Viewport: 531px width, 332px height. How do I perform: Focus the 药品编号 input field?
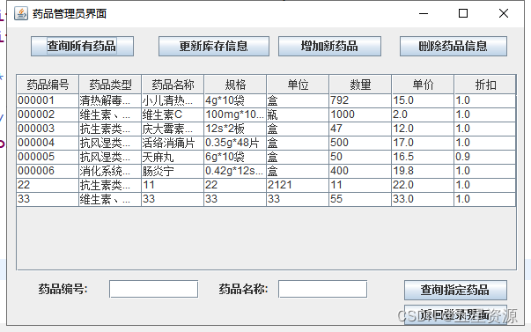click(x=153, y=289)
